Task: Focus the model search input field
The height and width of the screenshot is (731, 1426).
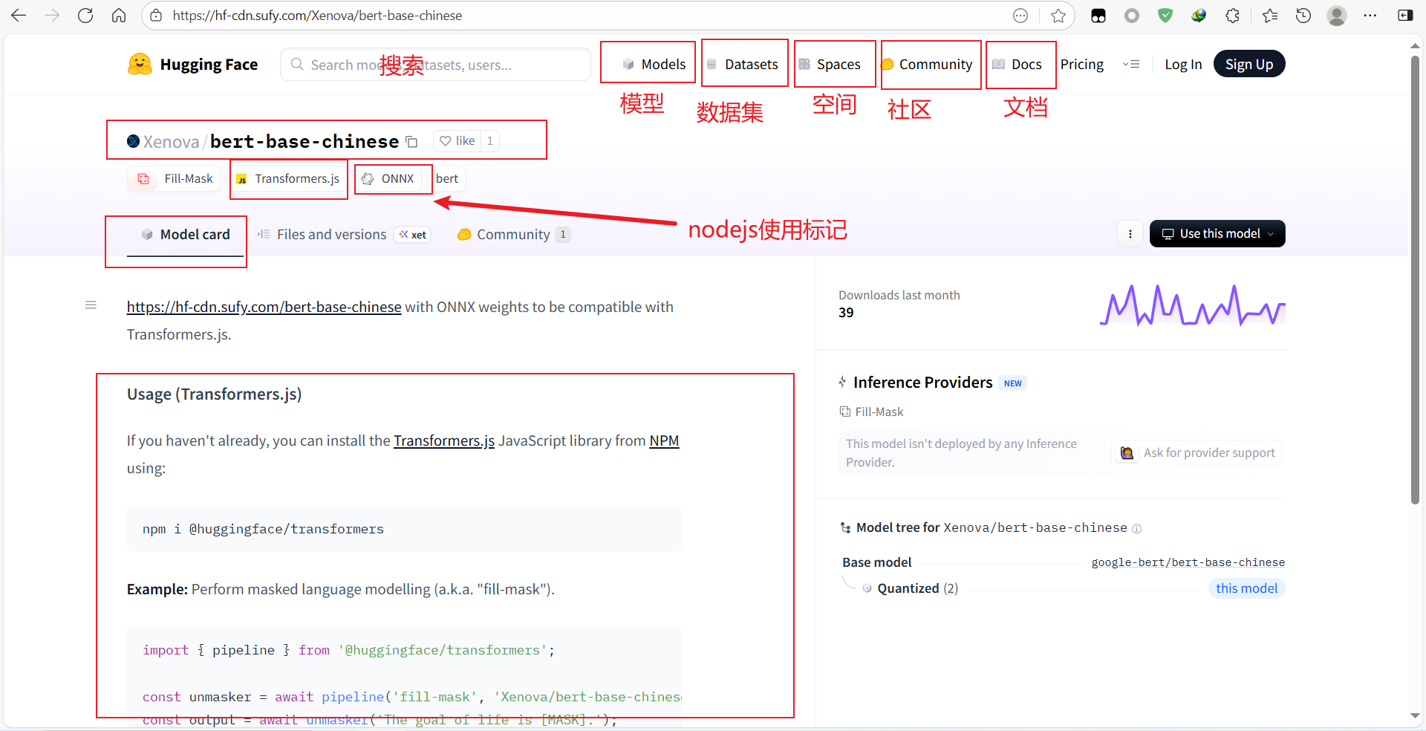Action: (435, 64)
